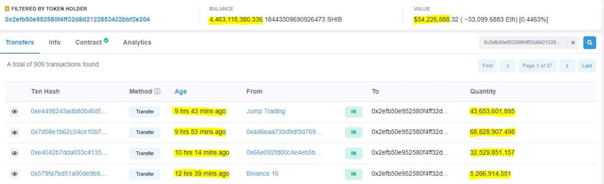This screenshot has width=604, height=184.
Task: Open the Info tab
Action: click(54, 42)
